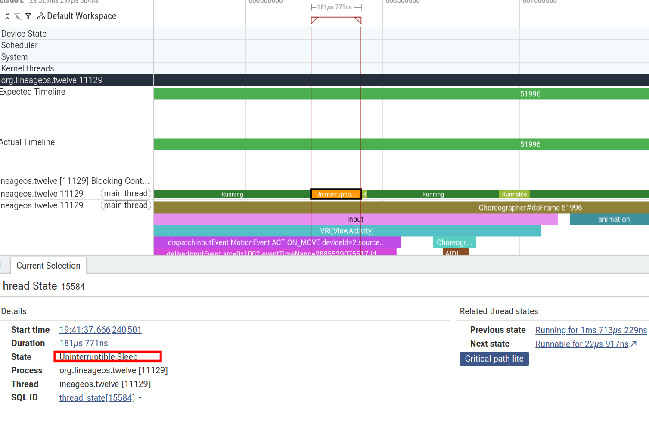649x440 pixels.
Task: Click the Related thread states heading
Action: pyautogui.click(x=499, y=311)
